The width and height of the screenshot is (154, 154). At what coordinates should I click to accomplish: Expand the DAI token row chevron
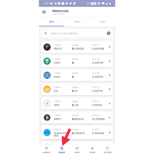[x=110, y=89]
